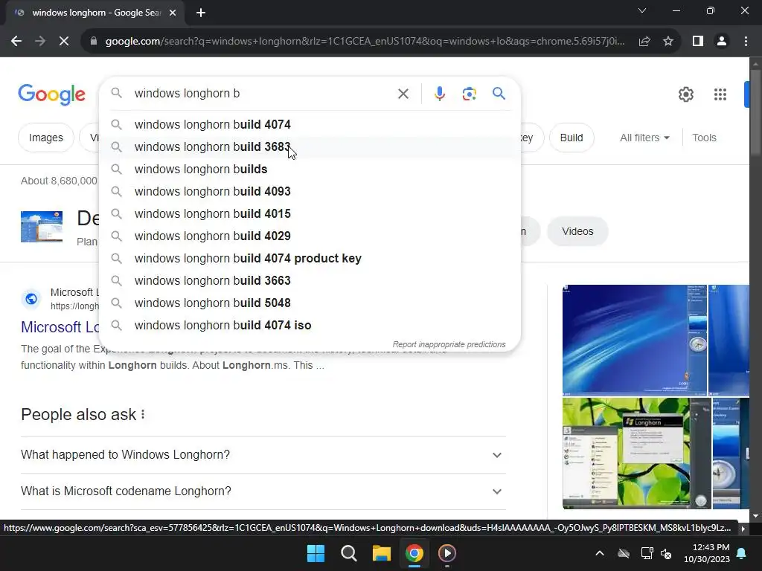Open the All filters dropdown
This screenshot has height=571, width=762.
click(644, 138)
